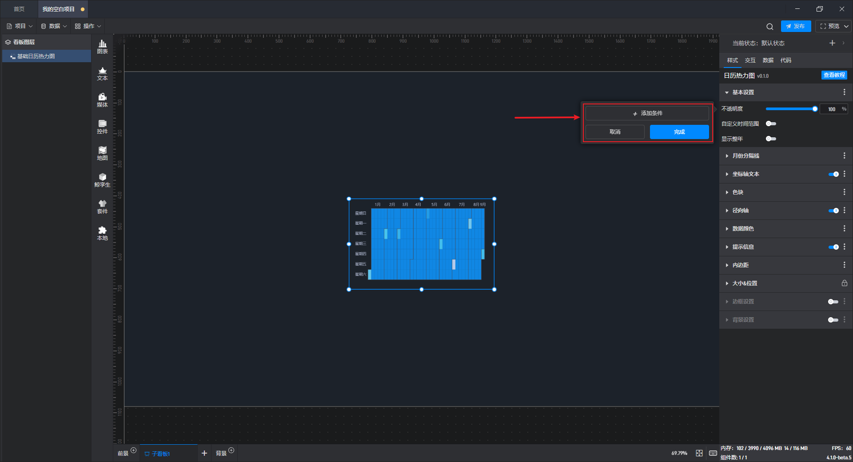Open 基本设置 more options menu
853x462 pixels.
[844, 92]
